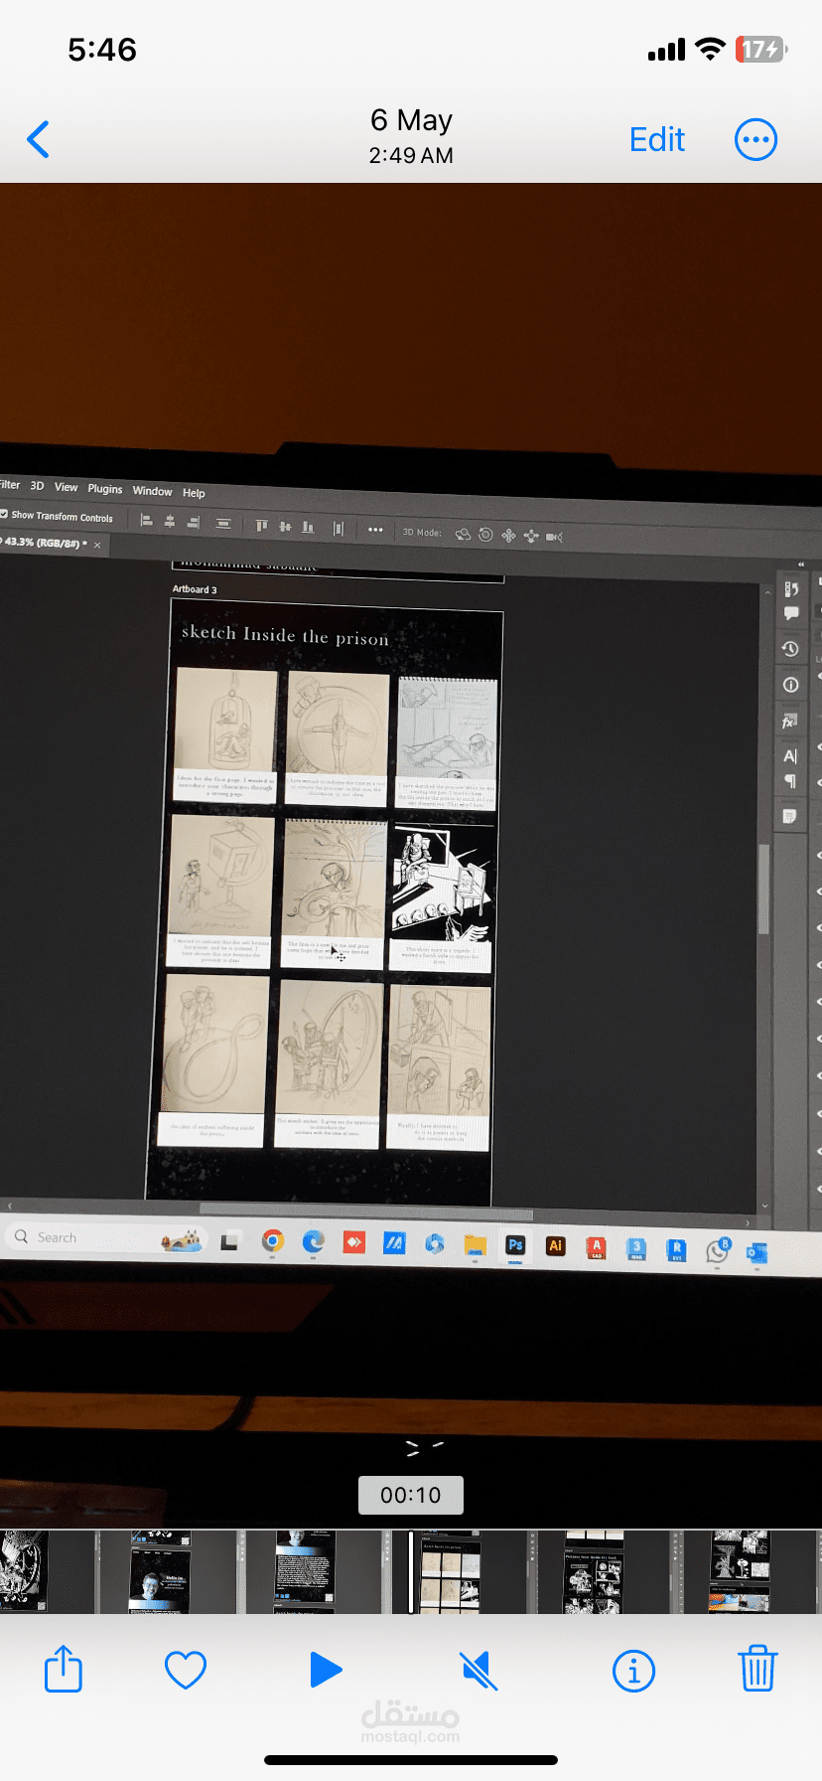
Task: Play the video
Action: (x=325, y=1670)
